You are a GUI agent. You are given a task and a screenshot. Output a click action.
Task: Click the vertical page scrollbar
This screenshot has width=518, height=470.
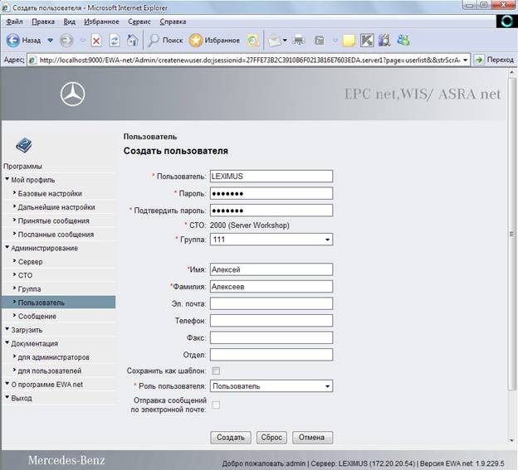pos(511,235)
